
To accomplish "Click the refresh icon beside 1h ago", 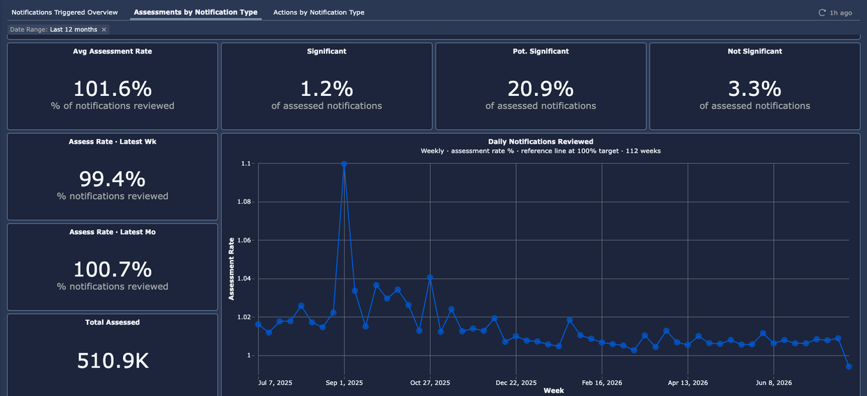I will [823, 13].
